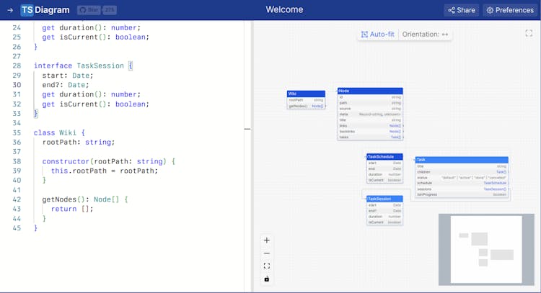Click the minimap overview
Viewport: 541px width, 293px height.
point(486,249)
